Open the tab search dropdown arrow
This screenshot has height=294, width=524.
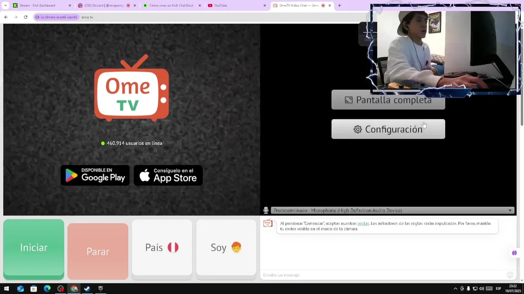pos(5,5)
